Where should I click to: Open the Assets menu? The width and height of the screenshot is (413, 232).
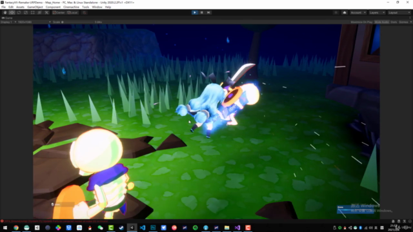tap(20, 7)
